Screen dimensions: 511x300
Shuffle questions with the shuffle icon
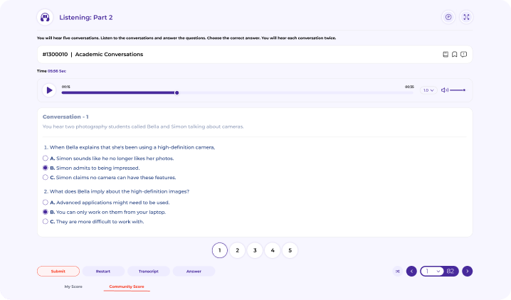click(396, 271)
